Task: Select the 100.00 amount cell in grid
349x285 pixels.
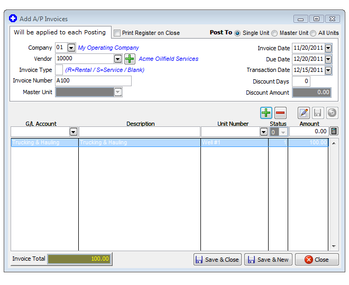Action: click(308, 142)
